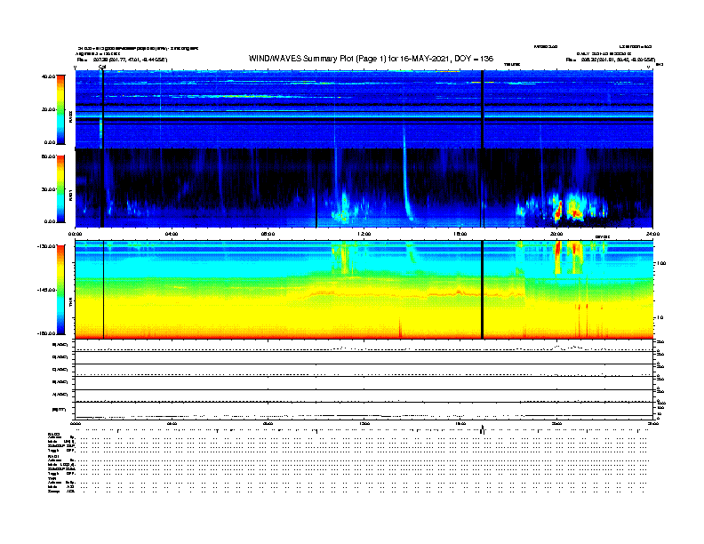Click the intense red burst near 20:00 in the RAD1 panel

pos(559,210)
